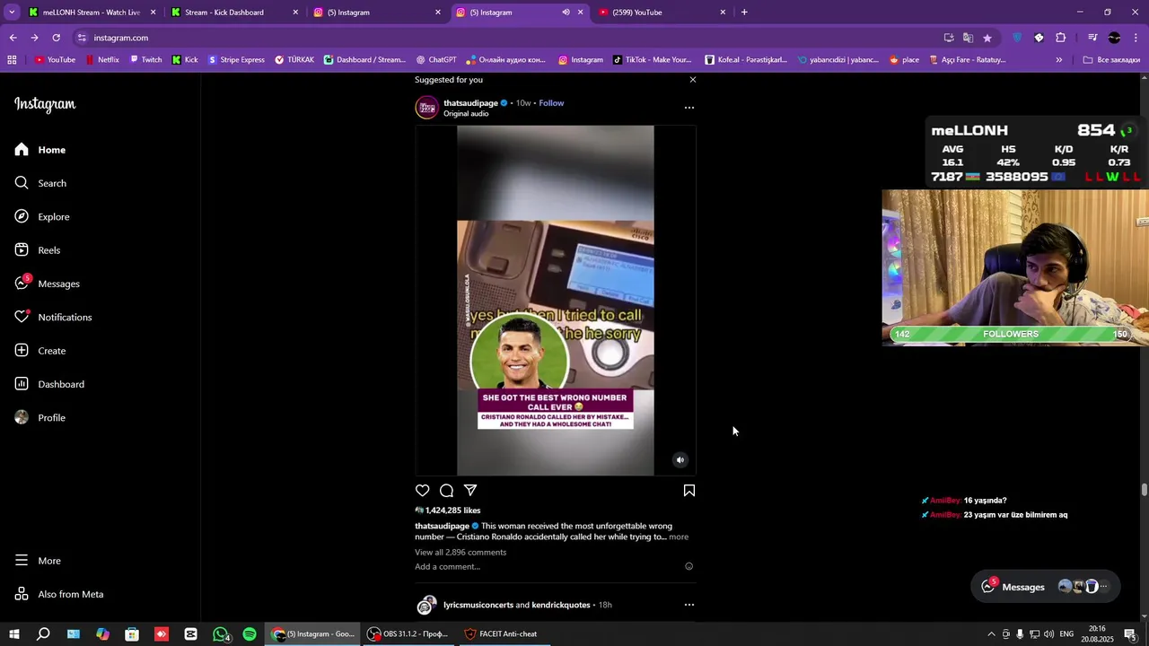The width and height of the screenshot is (1149, 646).
Task: Bookmark this page with star icon
Action: pos(987,38)
